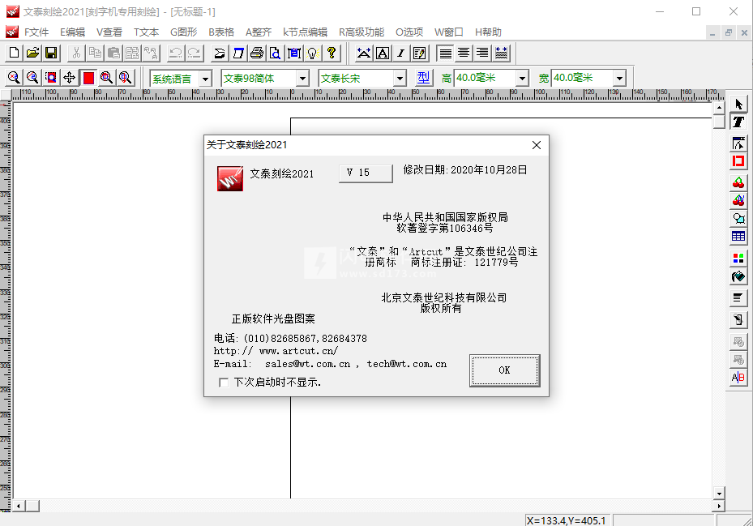Open the F文件 menu
The image size is (753, 526).
tap(36, 32)
